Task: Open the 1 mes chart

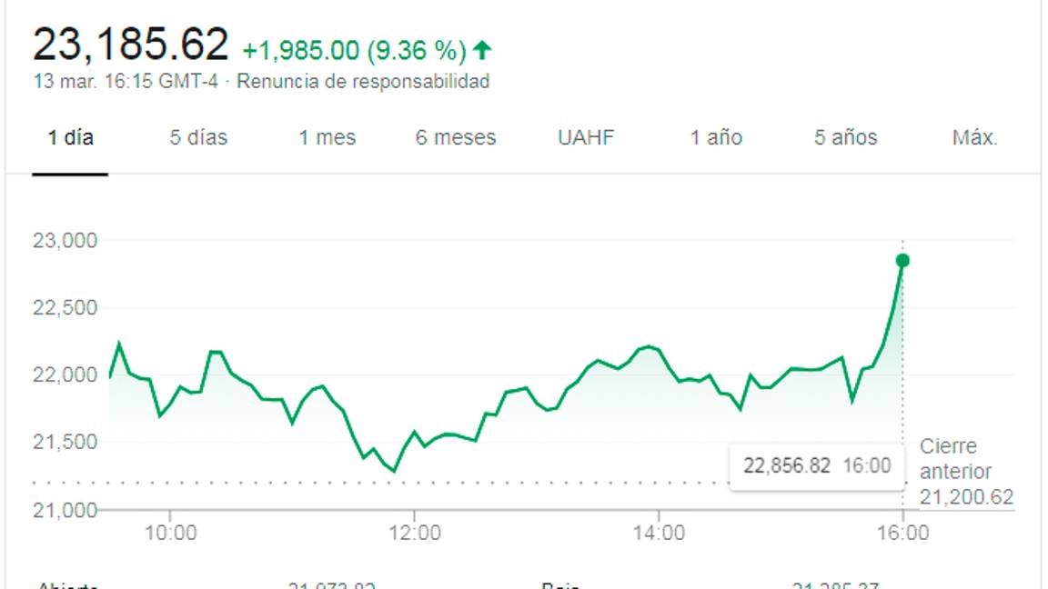Action: pos(327,137)
